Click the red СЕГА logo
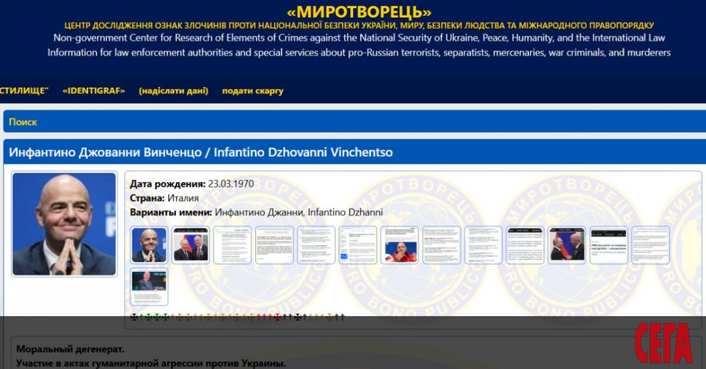 click(664, 343)
